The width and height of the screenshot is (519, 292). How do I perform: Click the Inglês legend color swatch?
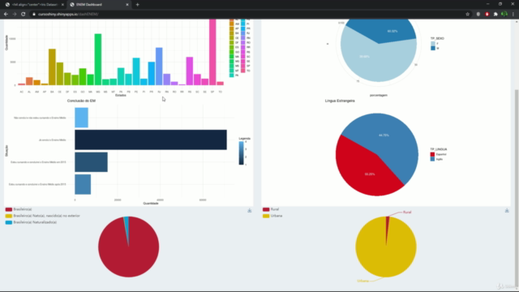432,159
